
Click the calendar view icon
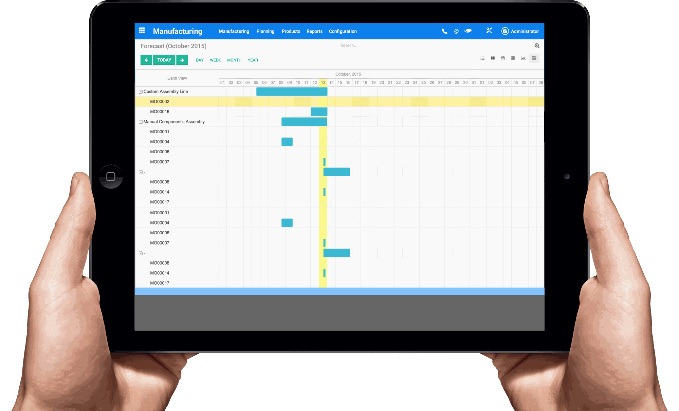[502, 58]
